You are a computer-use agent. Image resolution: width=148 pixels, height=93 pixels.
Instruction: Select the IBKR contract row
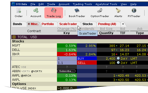tap(34, 54)
